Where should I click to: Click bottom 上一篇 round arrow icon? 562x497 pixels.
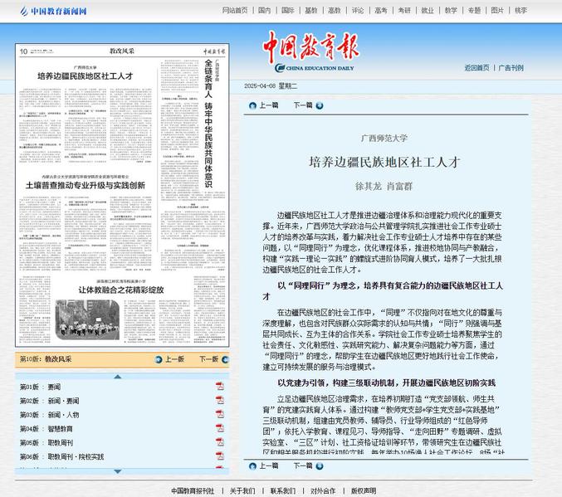point(252,465)
